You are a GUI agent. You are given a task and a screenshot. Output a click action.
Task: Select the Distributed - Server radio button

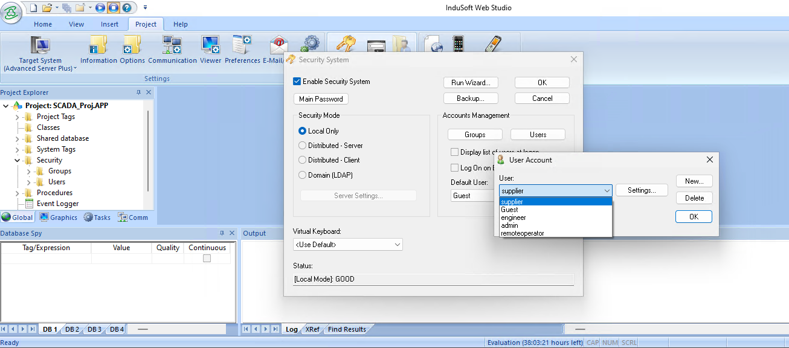tap(303, 146)
